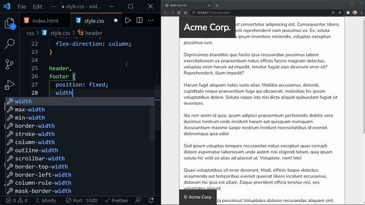Screen dimensions: 365x205
Task: Click the Minify status bar item
Action: (x=46, y=200)
